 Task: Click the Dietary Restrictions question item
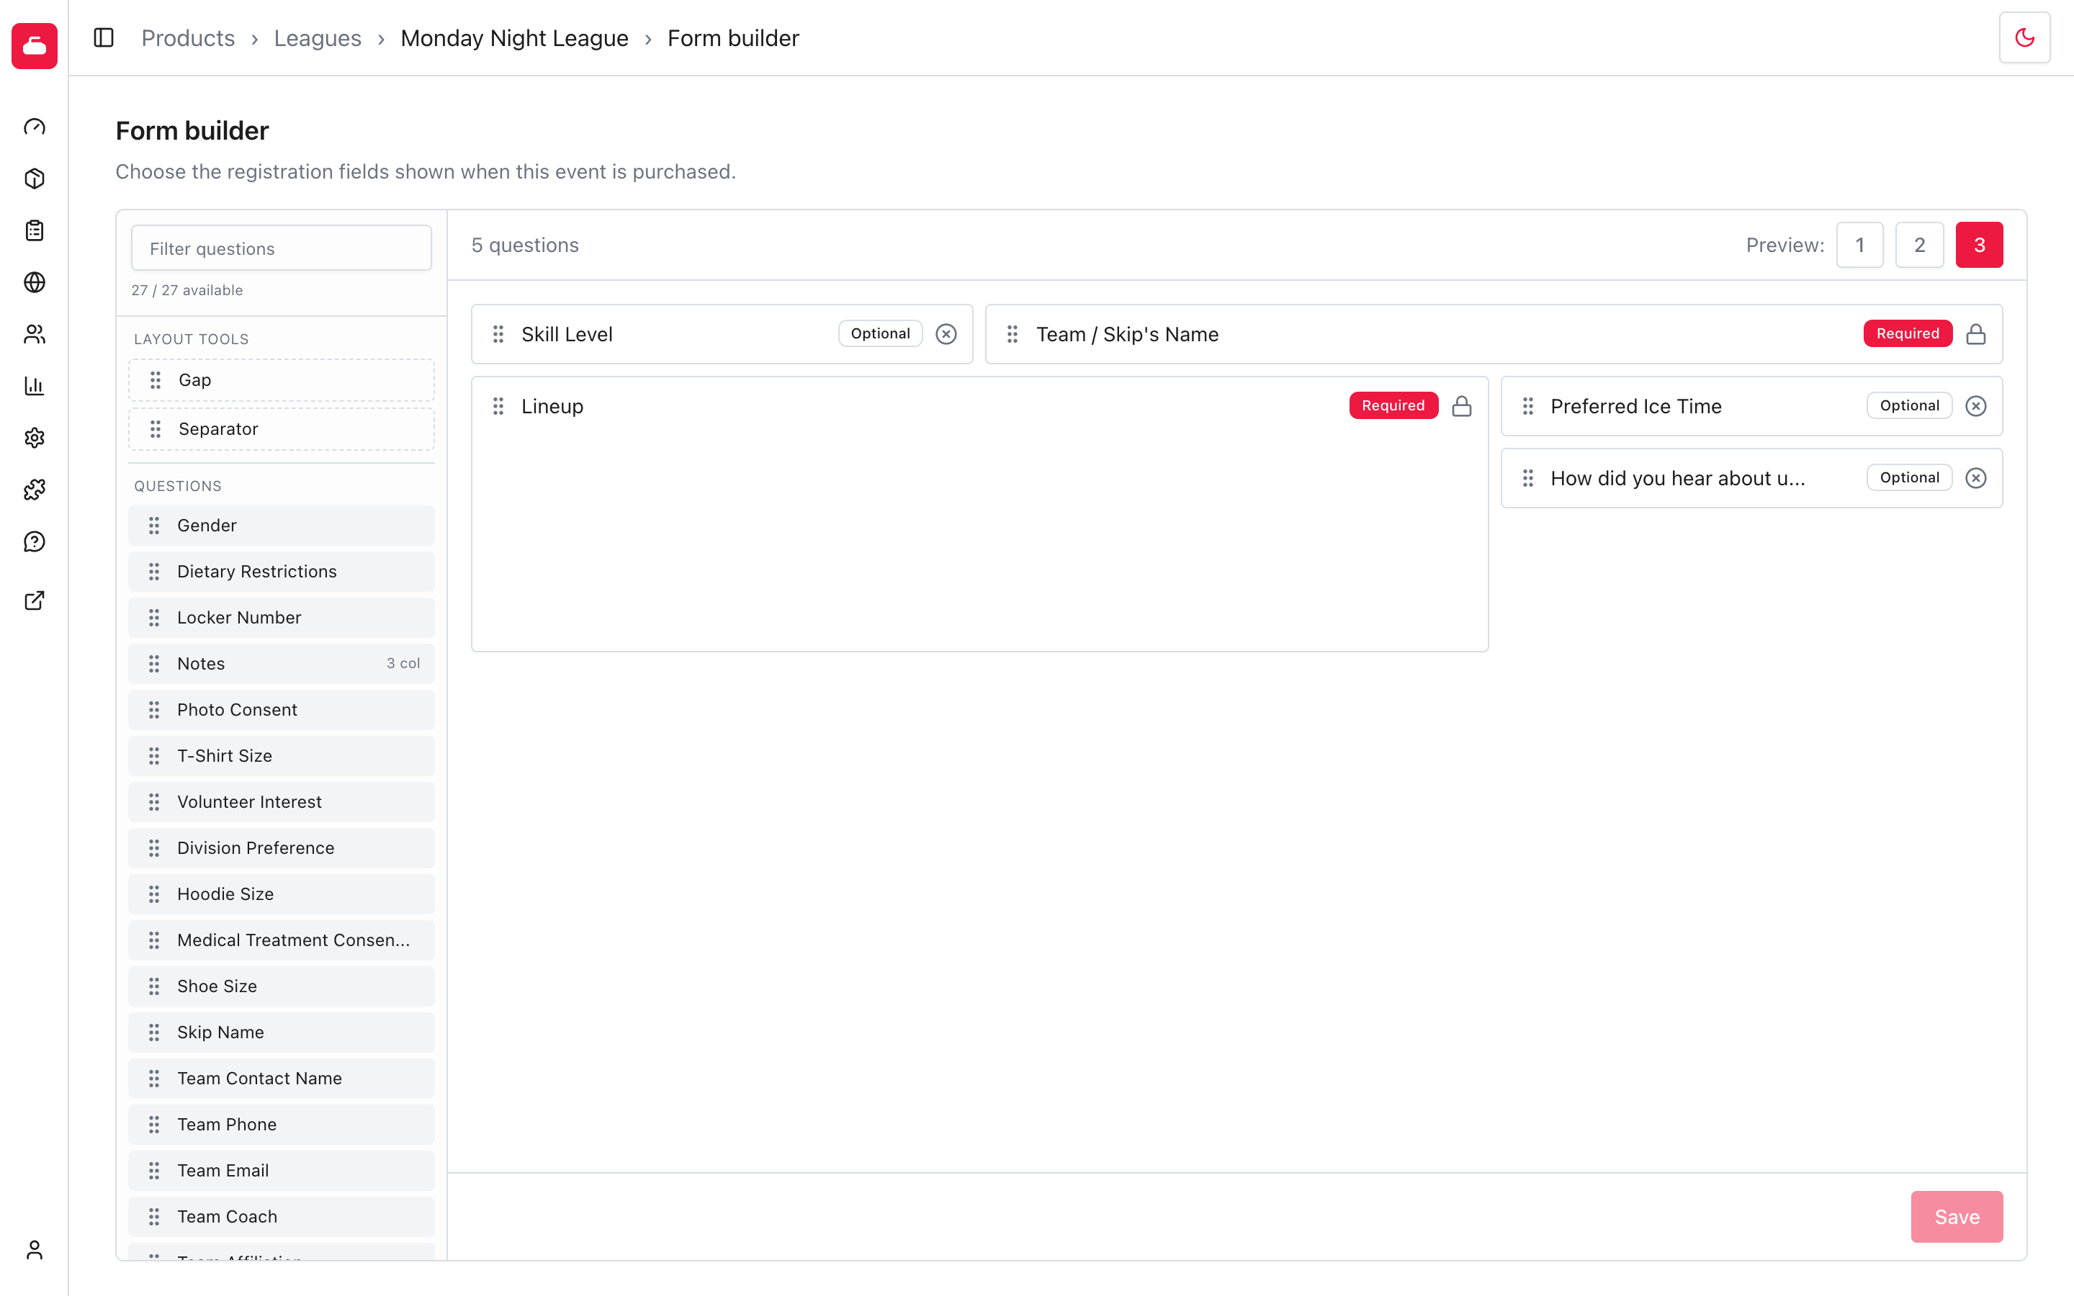point(281,572)
